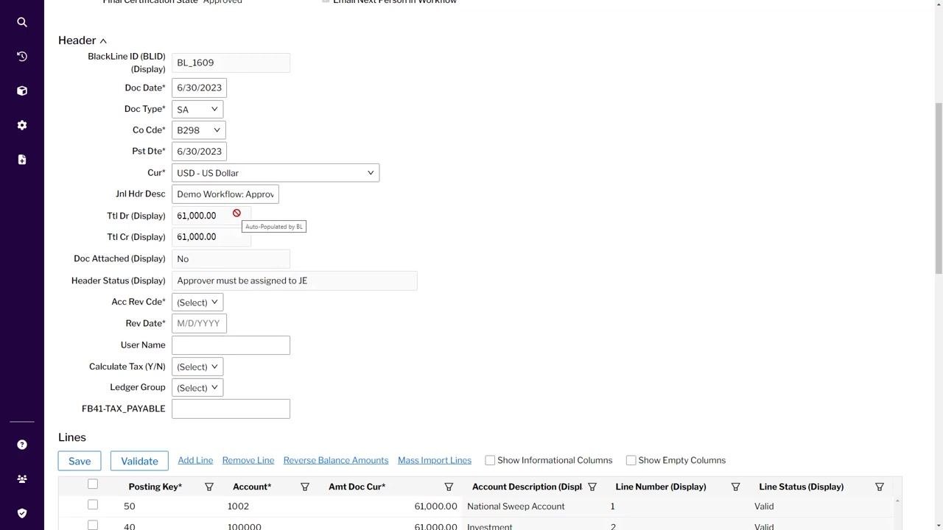Click the document icon in the sidebar
Image resolution: width=943 pixels, height=530 pixels.
tap(22, 160)
